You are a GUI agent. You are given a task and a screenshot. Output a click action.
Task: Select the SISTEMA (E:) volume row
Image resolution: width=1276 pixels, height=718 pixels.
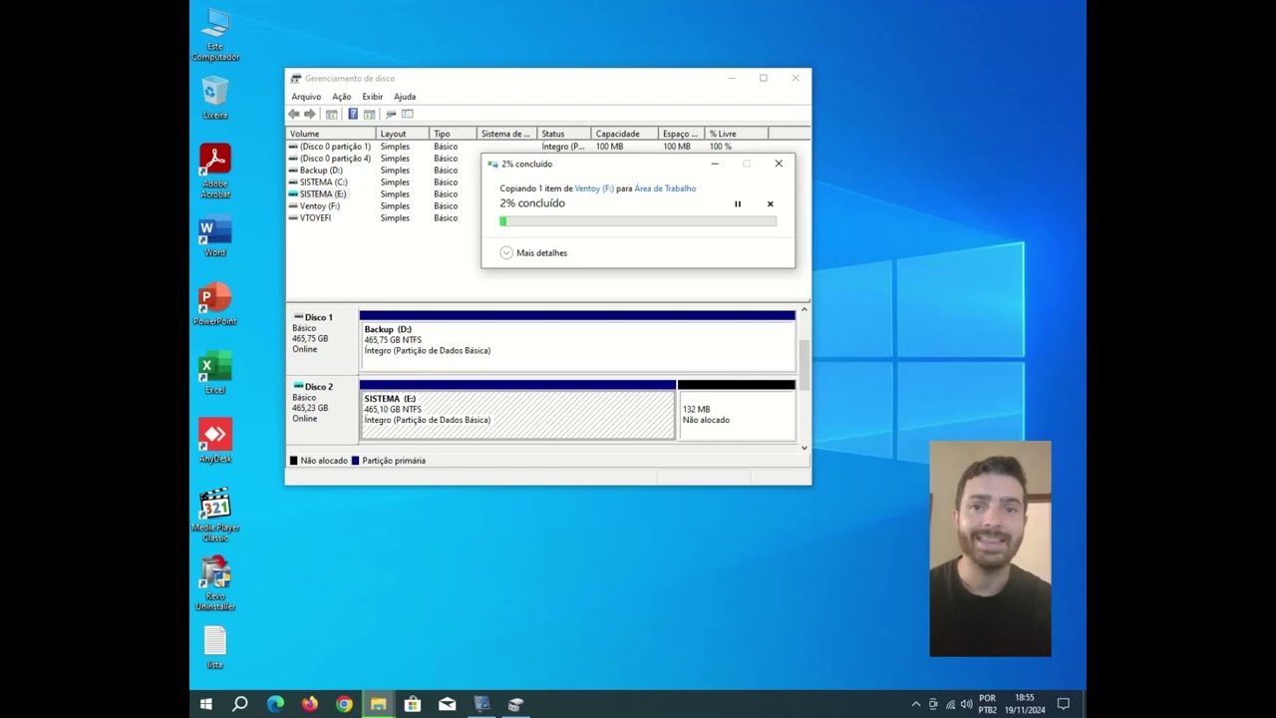tap(323, 194)
